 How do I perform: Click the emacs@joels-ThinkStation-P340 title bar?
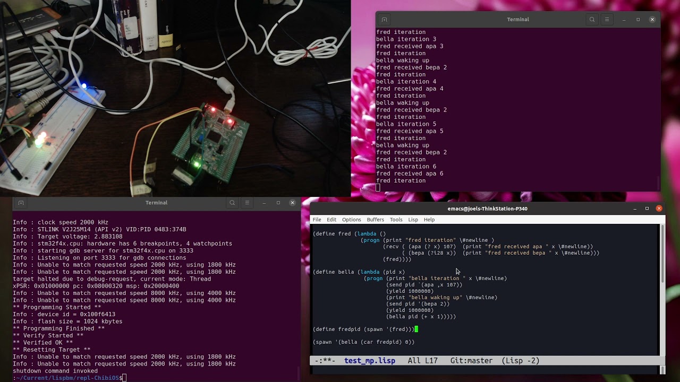coord(487,209)
